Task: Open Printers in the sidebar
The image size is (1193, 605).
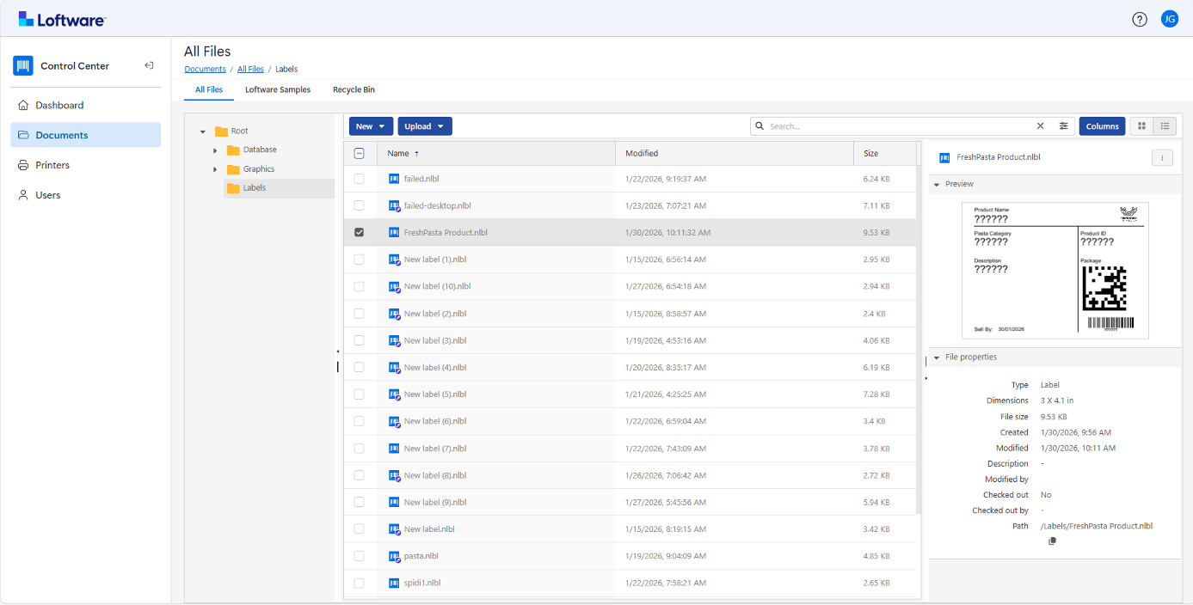Action: pyautogui.click(x=85, y=165)
